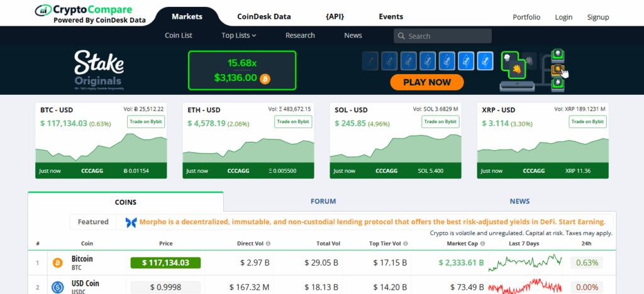Click the XRP - USD price $ 3.114

[496, 123]
